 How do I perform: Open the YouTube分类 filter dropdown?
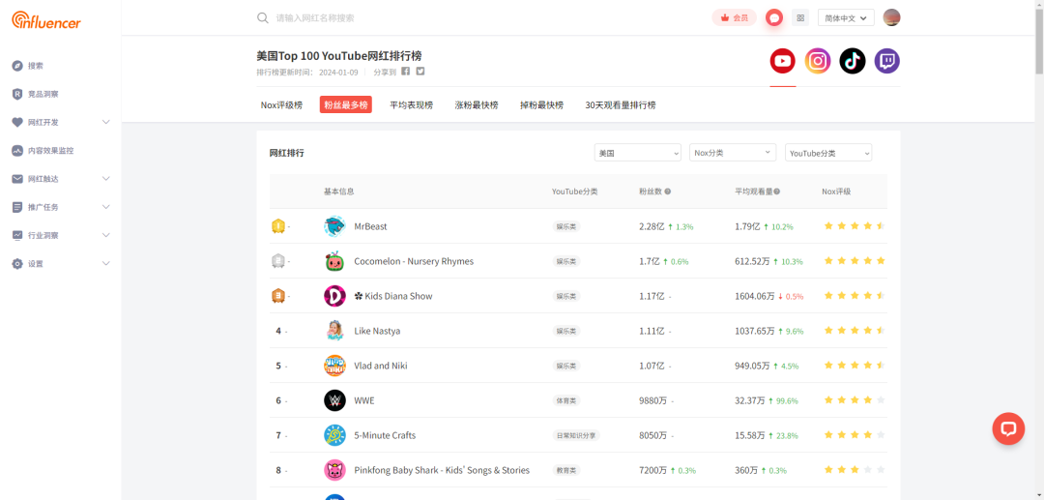(x=827, y=153)
